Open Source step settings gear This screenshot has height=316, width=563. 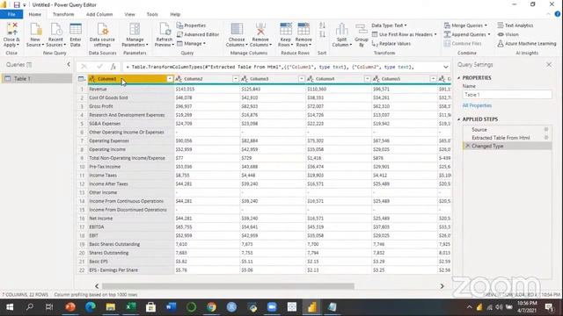(546, 129)
